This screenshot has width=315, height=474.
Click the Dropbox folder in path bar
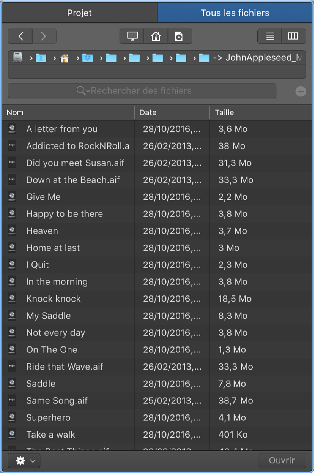88,58
